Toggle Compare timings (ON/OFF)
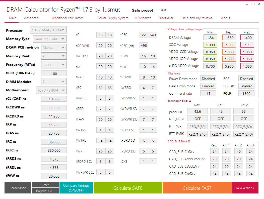This screenshot has height=199, width=264. [76, 188]
